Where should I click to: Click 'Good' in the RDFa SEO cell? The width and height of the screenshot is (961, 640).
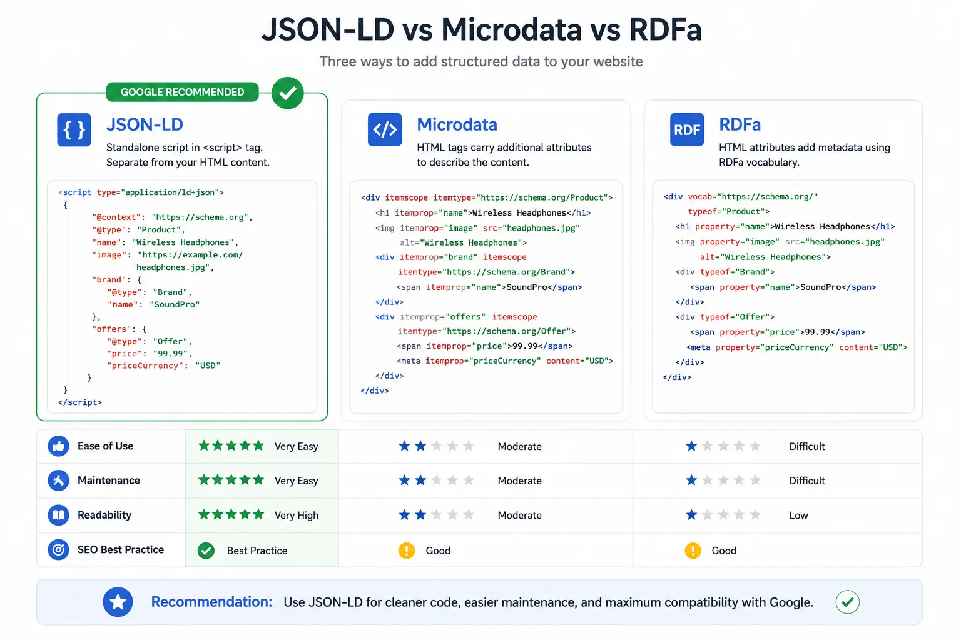point(724,551)
